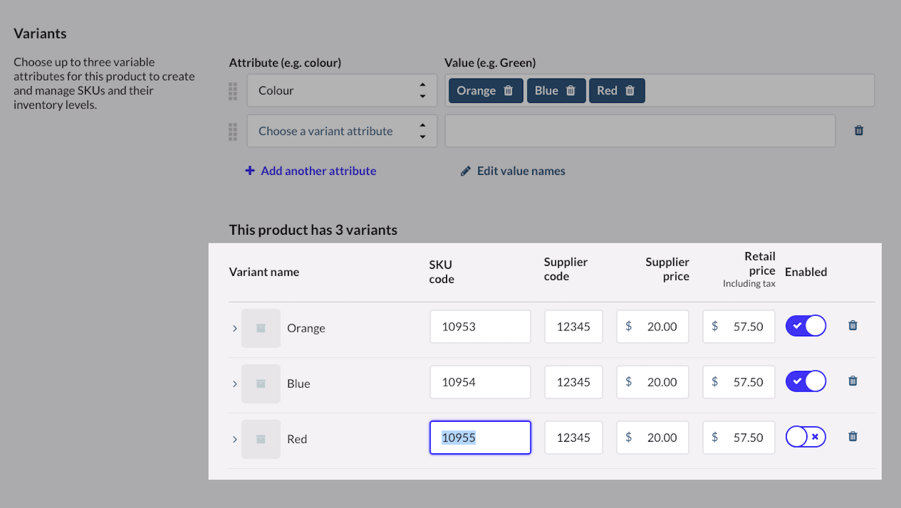Screen dimensions: 901x508
Task: Expand the Red variant row chevron
Action: pos(234,439)
